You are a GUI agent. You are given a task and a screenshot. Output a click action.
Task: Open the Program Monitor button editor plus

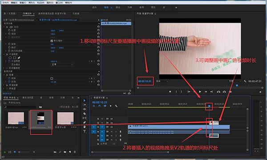(260, 92)
